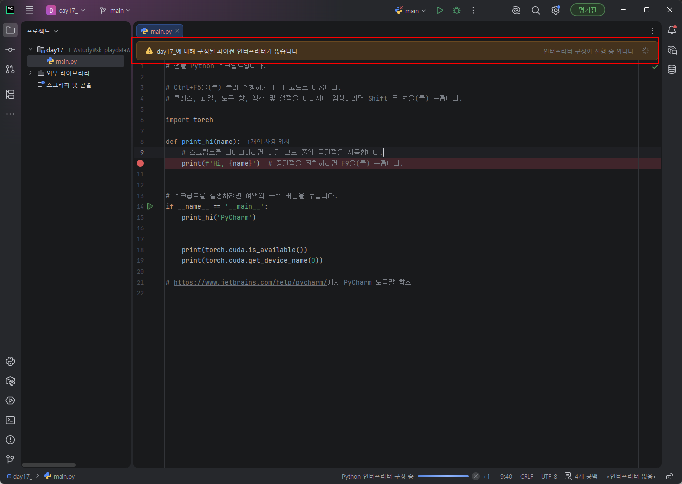This screenshot has height=484, width=682.
Task: Open the AI assistant swirl icon in title bar
Action: [x=516, y=10]
